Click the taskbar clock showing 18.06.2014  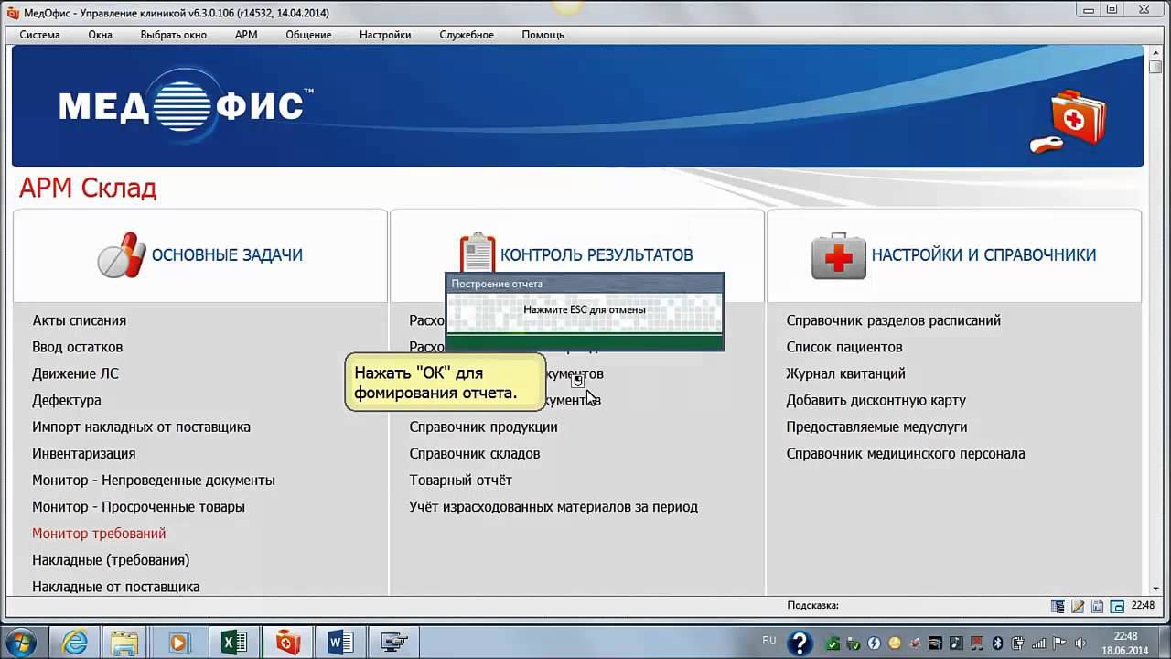[x=1125, y=643]
